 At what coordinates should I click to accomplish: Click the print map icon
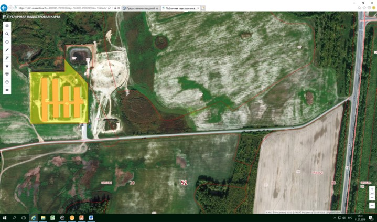(x=7, y=74)
